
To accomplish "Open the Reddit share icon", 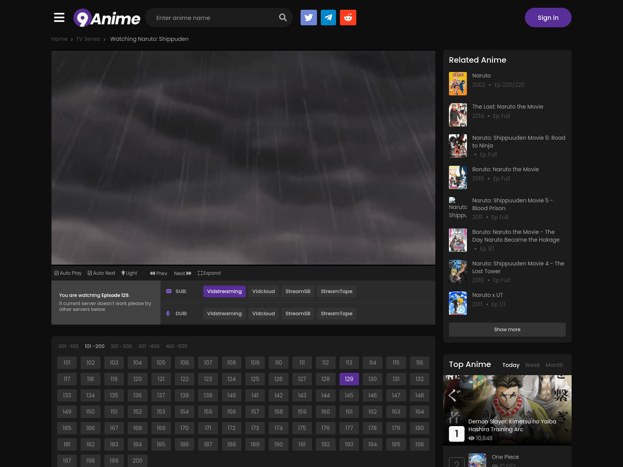I will coord(348,18).
